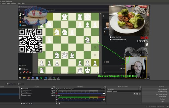169x108 pixels.
Task: Click the Filters button
Action: (20, 84)
